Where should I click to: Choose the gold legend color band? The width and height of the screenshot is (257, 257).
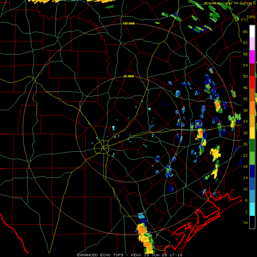[x=252, y=121]
